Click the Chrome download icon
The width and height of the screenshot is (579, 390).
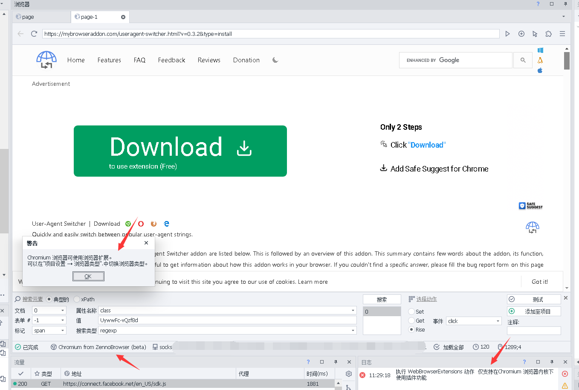click(x=128, y=224)
